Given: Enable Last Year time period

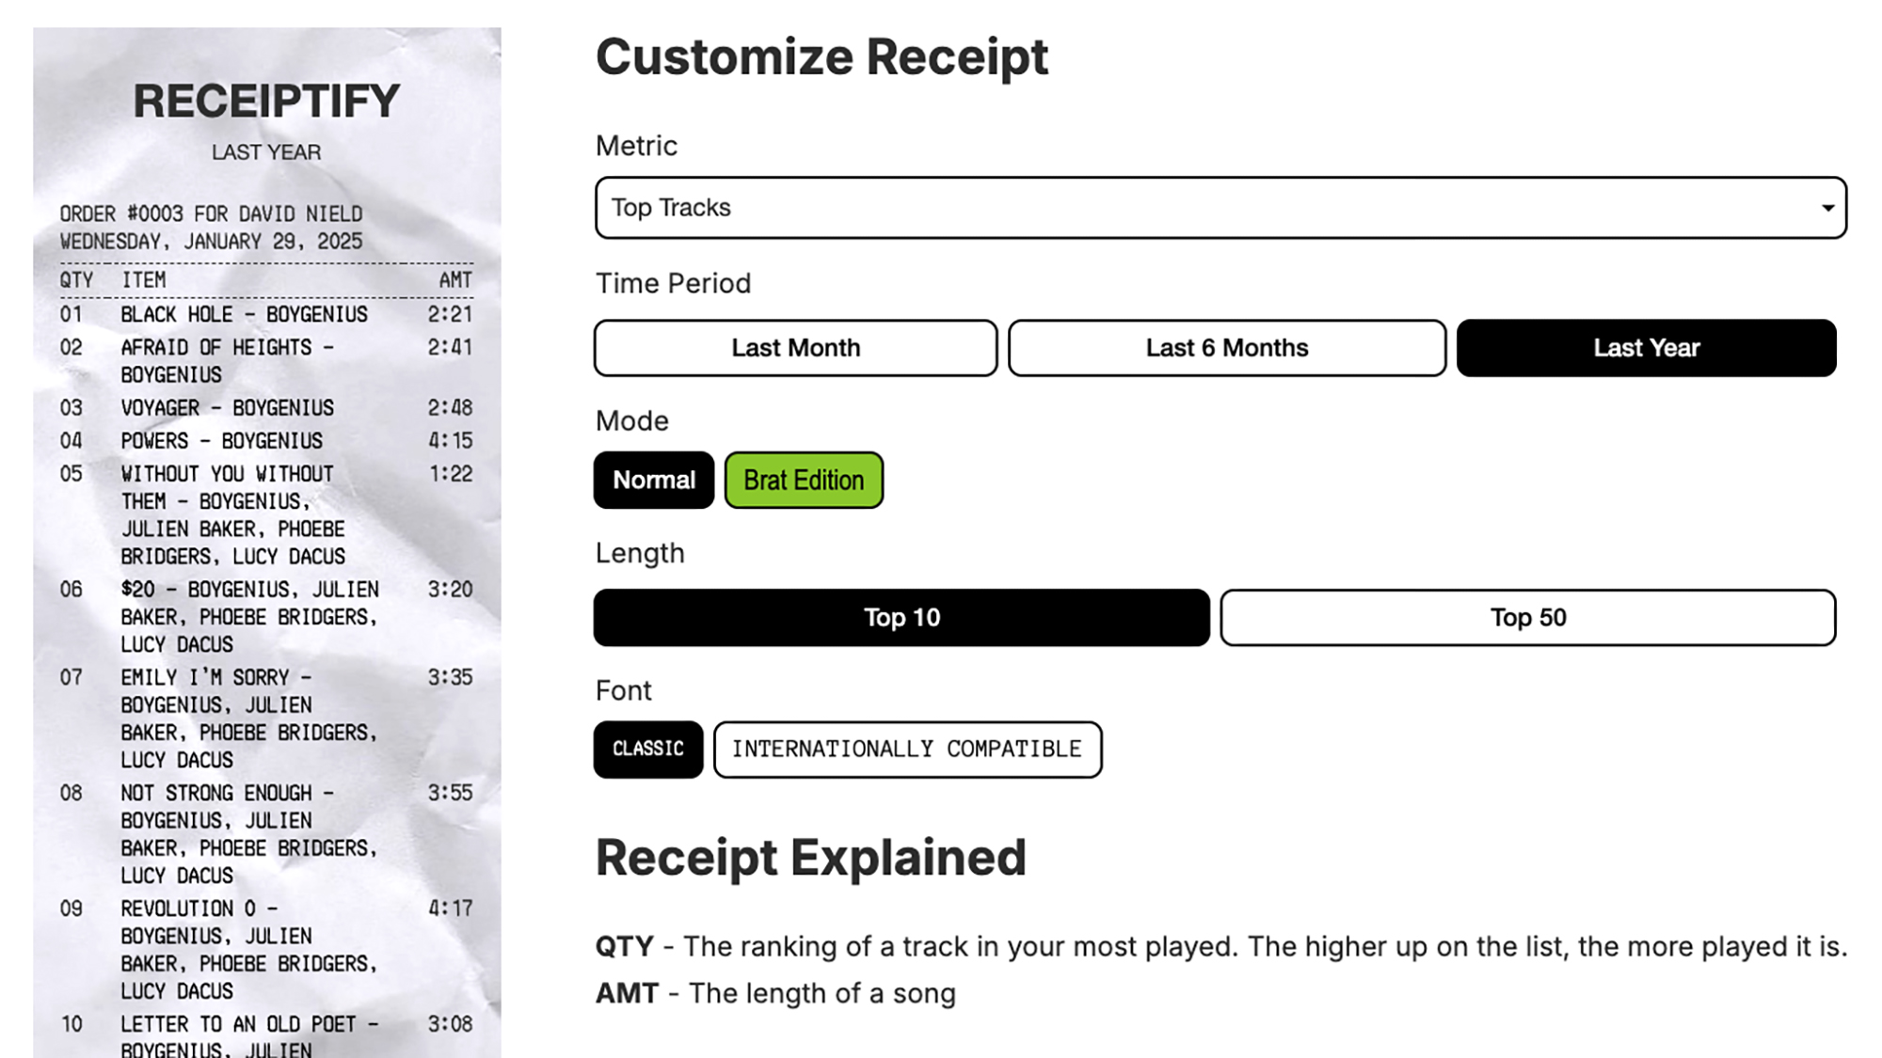Looking at the screenshot, I should (1646, 348).
